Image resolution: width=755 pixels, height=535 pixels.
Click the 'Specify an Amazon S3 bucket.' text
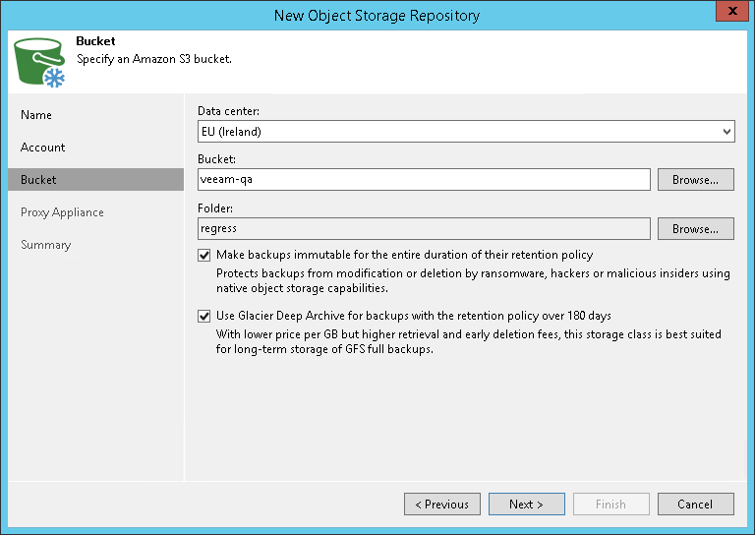tap(154, 59)
